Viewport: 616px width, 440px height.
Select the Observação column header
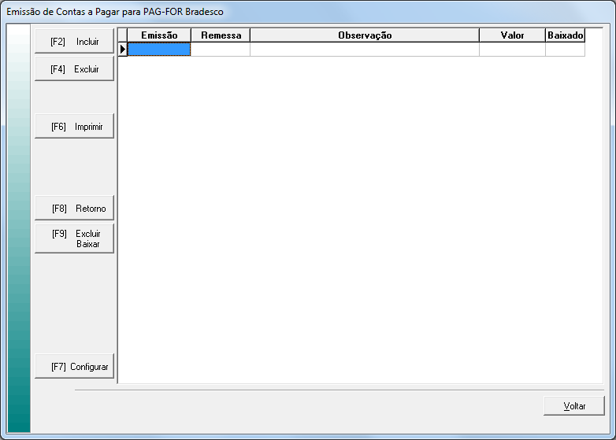click(364, 35)
